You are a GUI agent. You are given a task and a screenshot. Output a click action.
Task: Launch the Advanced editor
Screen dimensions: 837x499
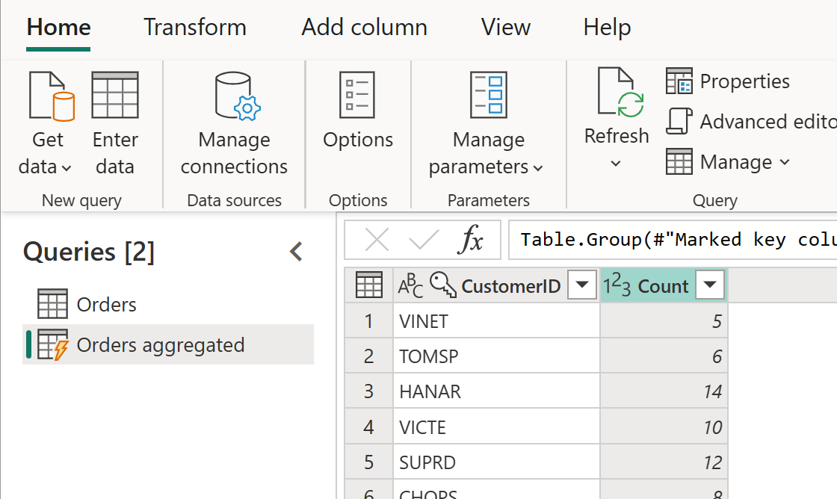click(x=747, y=121)
